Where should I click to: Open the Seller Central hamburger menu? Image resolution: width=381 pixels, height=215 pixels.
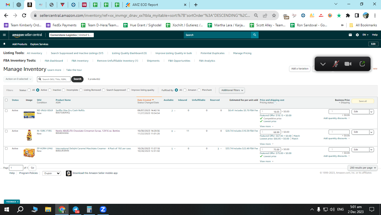(x=4, y=35)
